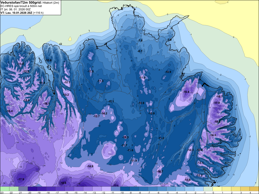Click the initial time 'IT: þri. 06. 01. 2026 00Z'
The height and width of the screenshot is (194, 259).
[16, 9]
